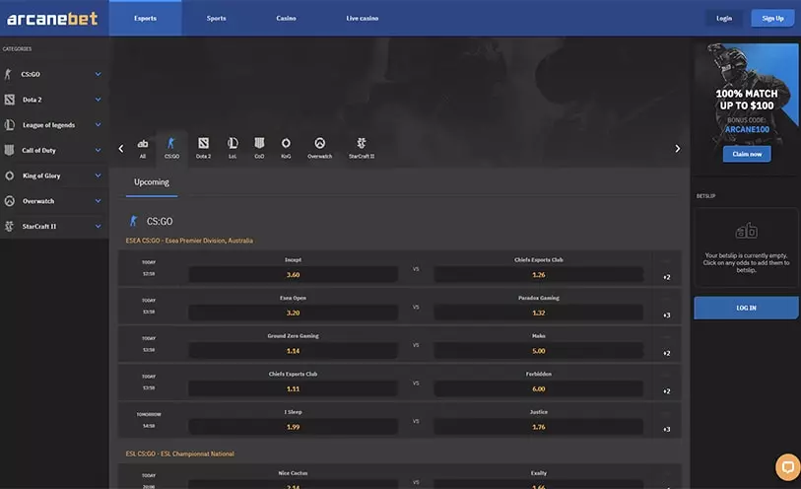Image resolution: width=801 pixels, height=489 pixels.
Task: Switch to the Upcoming tab
Action: (x=151, y=182)
